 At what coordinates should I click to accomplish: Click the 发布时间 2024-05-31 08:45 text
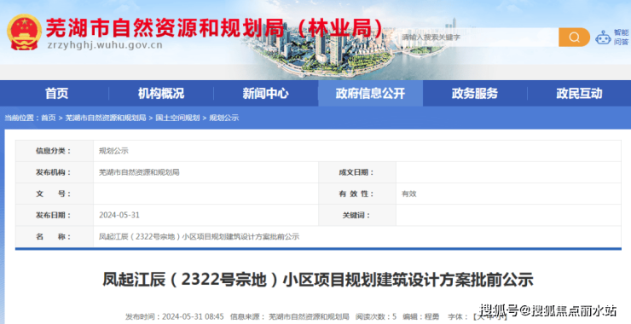(174, 317)
